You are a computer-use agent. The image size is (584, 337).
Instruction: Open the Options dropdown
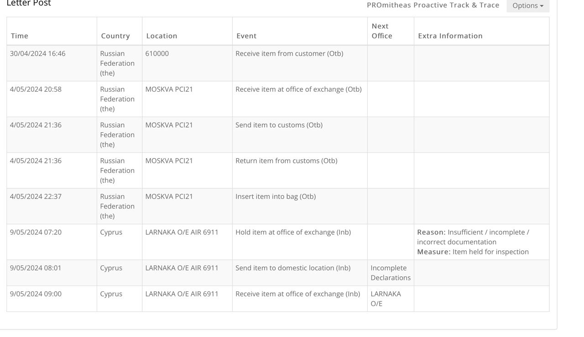tap(528, 5)
